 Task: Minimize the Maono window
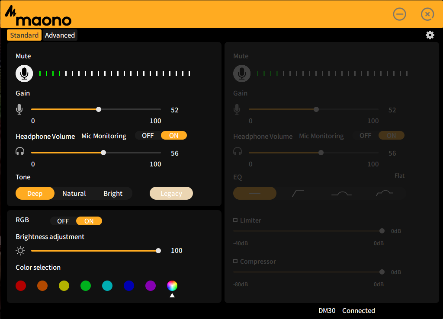399,14
